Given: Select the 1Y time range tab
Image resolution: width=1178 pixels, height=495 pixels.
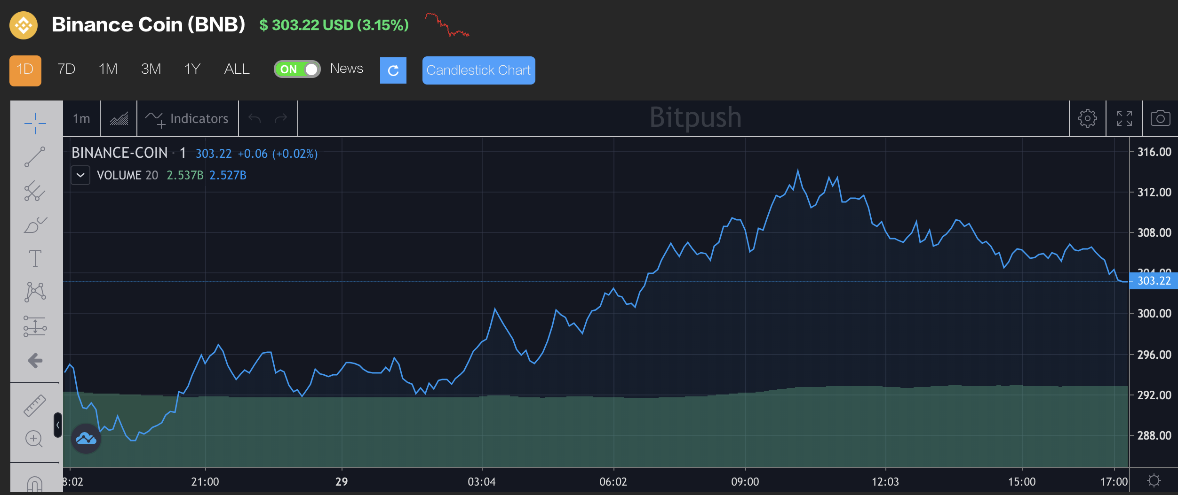Looking at the screenshot, I should pos(192,69).
